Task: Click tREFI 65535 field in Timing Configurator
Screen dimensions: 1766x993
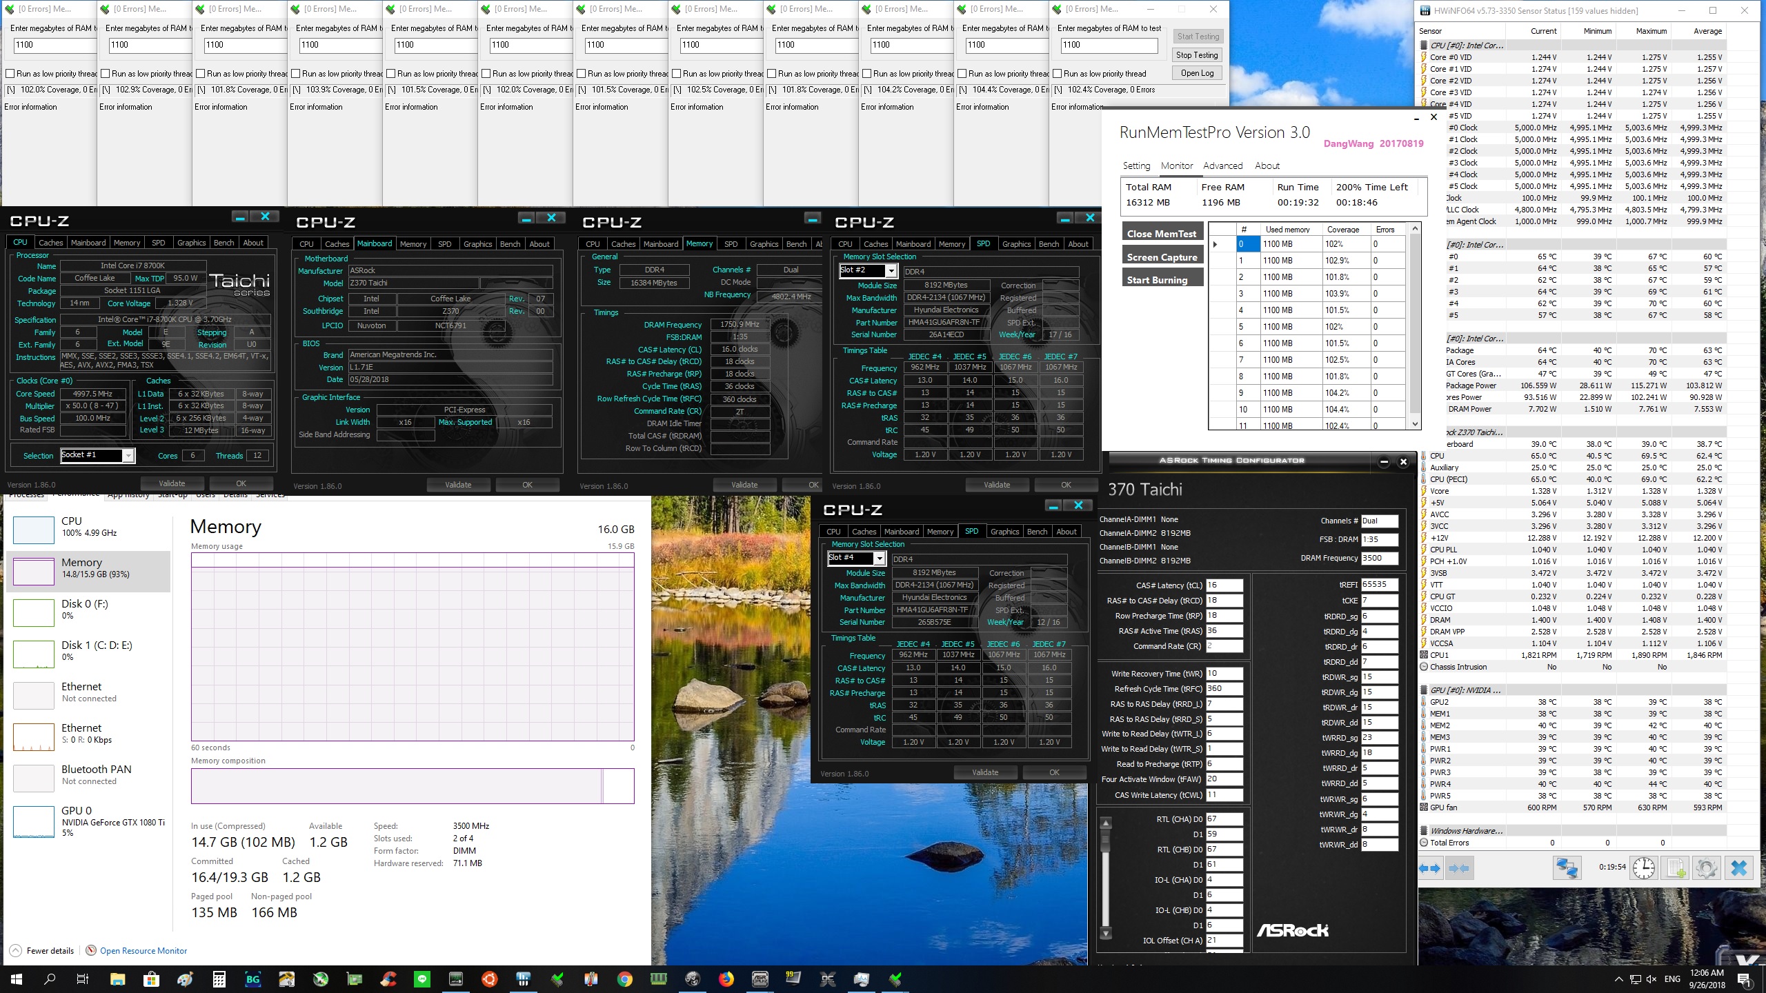Action: pyautogui.click(x=1379, y=585)
